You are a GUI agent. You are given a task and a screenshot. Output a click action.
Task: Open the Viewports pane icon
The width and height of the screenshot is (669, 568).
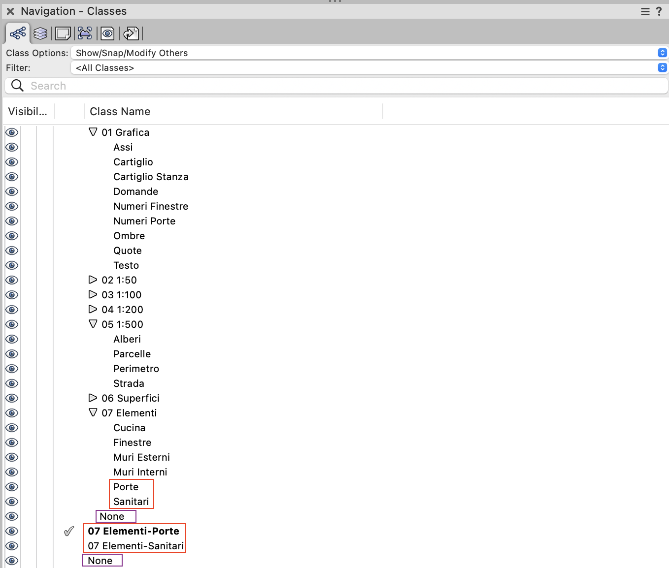pos(84,33)
